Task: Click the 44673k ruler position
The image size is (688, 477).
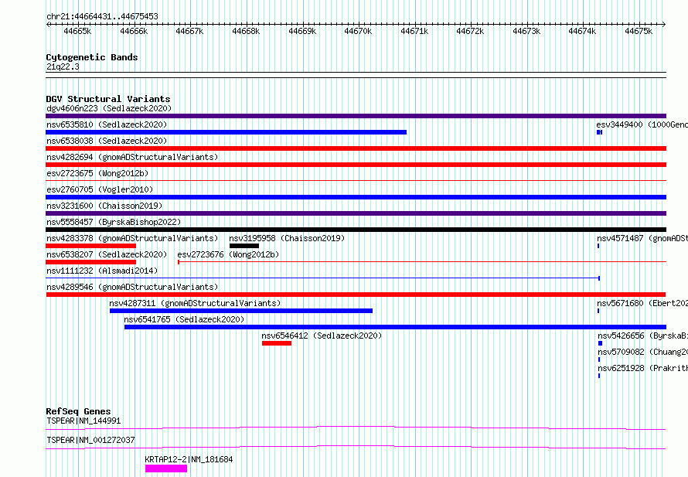Action: (x=526, y=31)
